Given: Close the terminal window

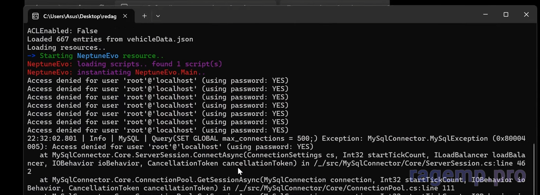Looking at the screenshot, I should (526, 15).
